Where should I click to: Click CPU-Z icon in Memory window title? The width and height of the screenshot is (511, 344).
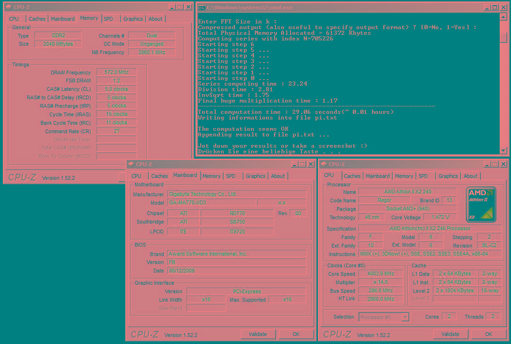tap(8, 7)
